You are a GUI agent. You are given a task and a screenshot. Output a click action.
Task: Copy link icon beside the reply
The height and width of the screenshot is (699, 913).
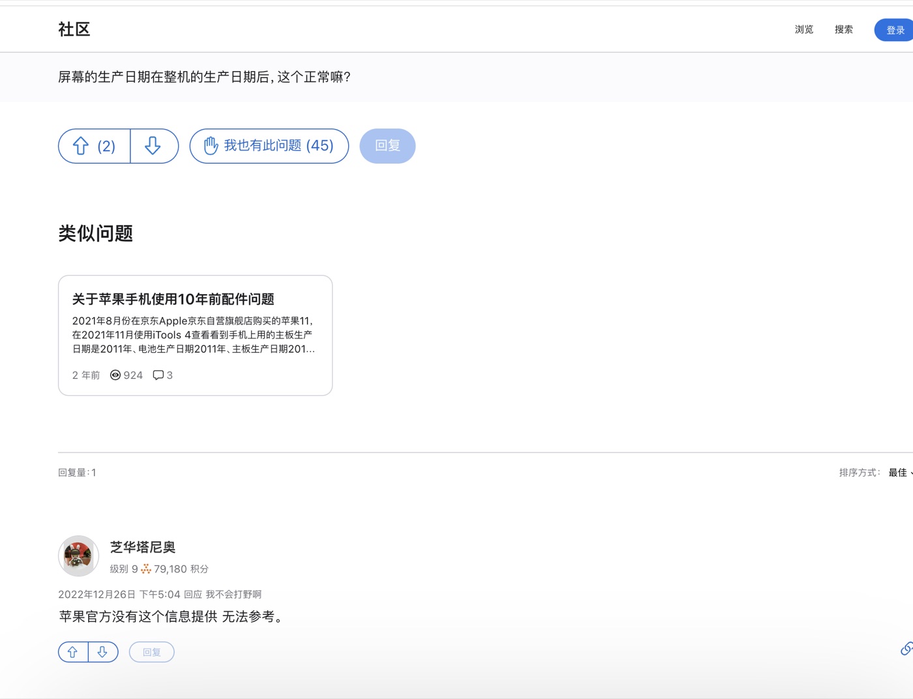click(906, 649)
